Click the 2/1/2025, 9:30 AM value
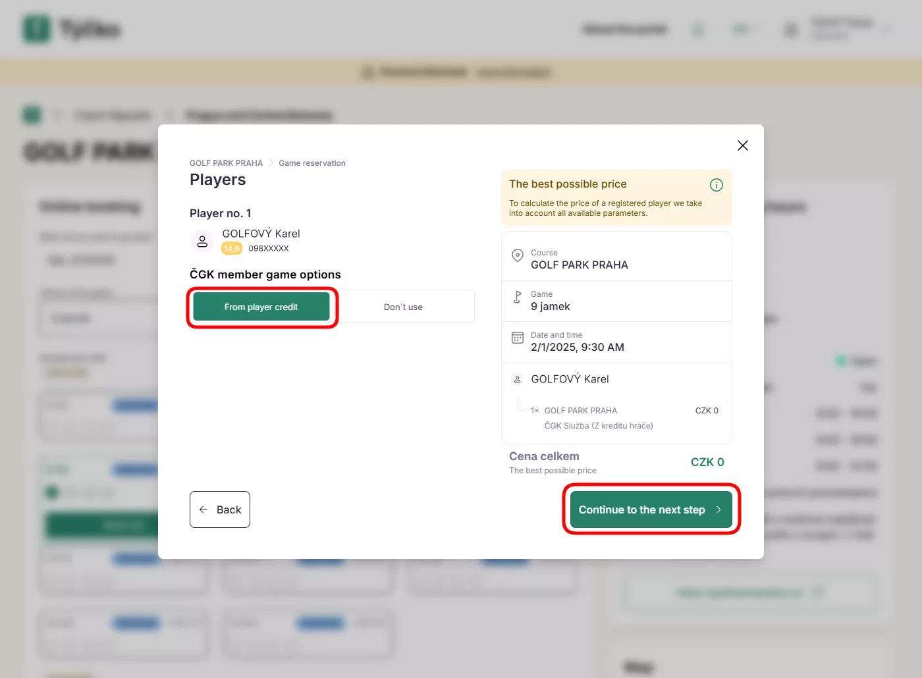Screen dimensions: 922x678 pos(578,347)
